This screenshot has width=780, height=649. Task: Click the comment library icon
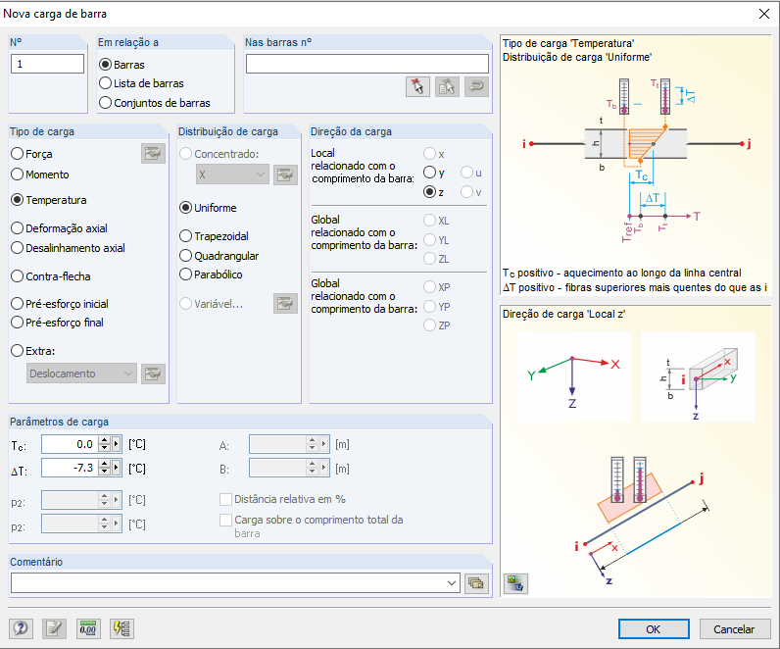[476, 583]
